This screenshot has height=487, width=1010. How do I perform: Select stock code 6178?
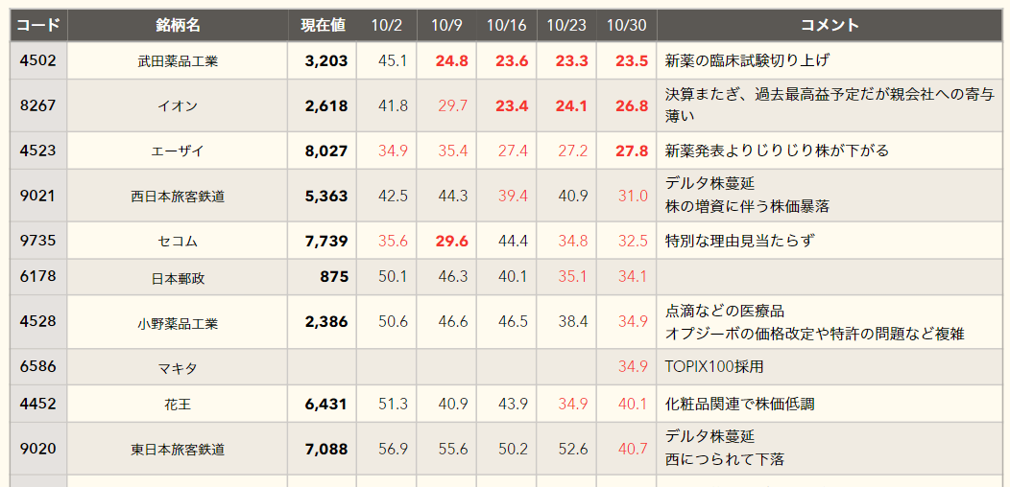38,276
